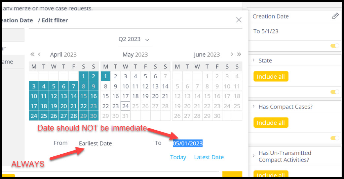The image size is (344, 179).
Task: Close the Edit filter dialog
Action: pos(239,20)
